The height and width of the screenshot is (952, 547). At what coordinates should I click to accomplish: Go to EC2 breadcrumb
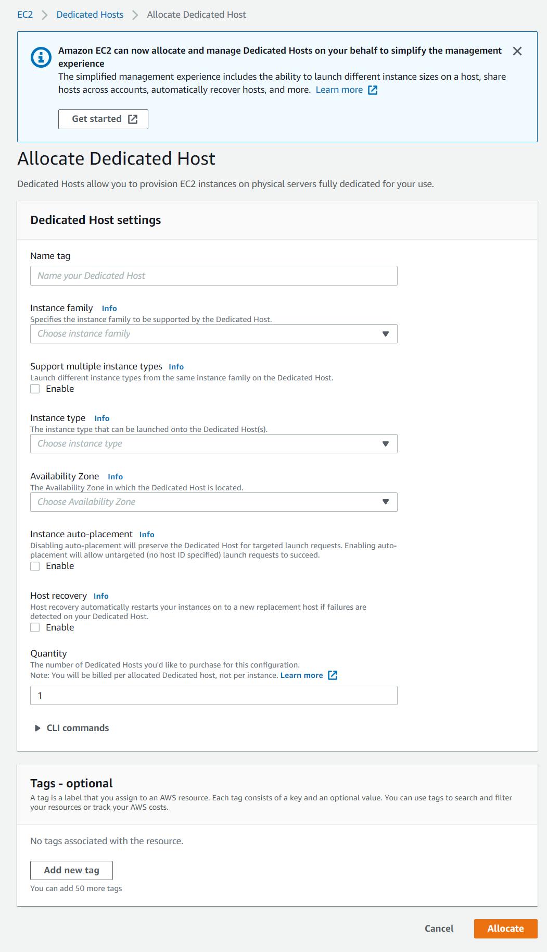click(x=25, y=15)
